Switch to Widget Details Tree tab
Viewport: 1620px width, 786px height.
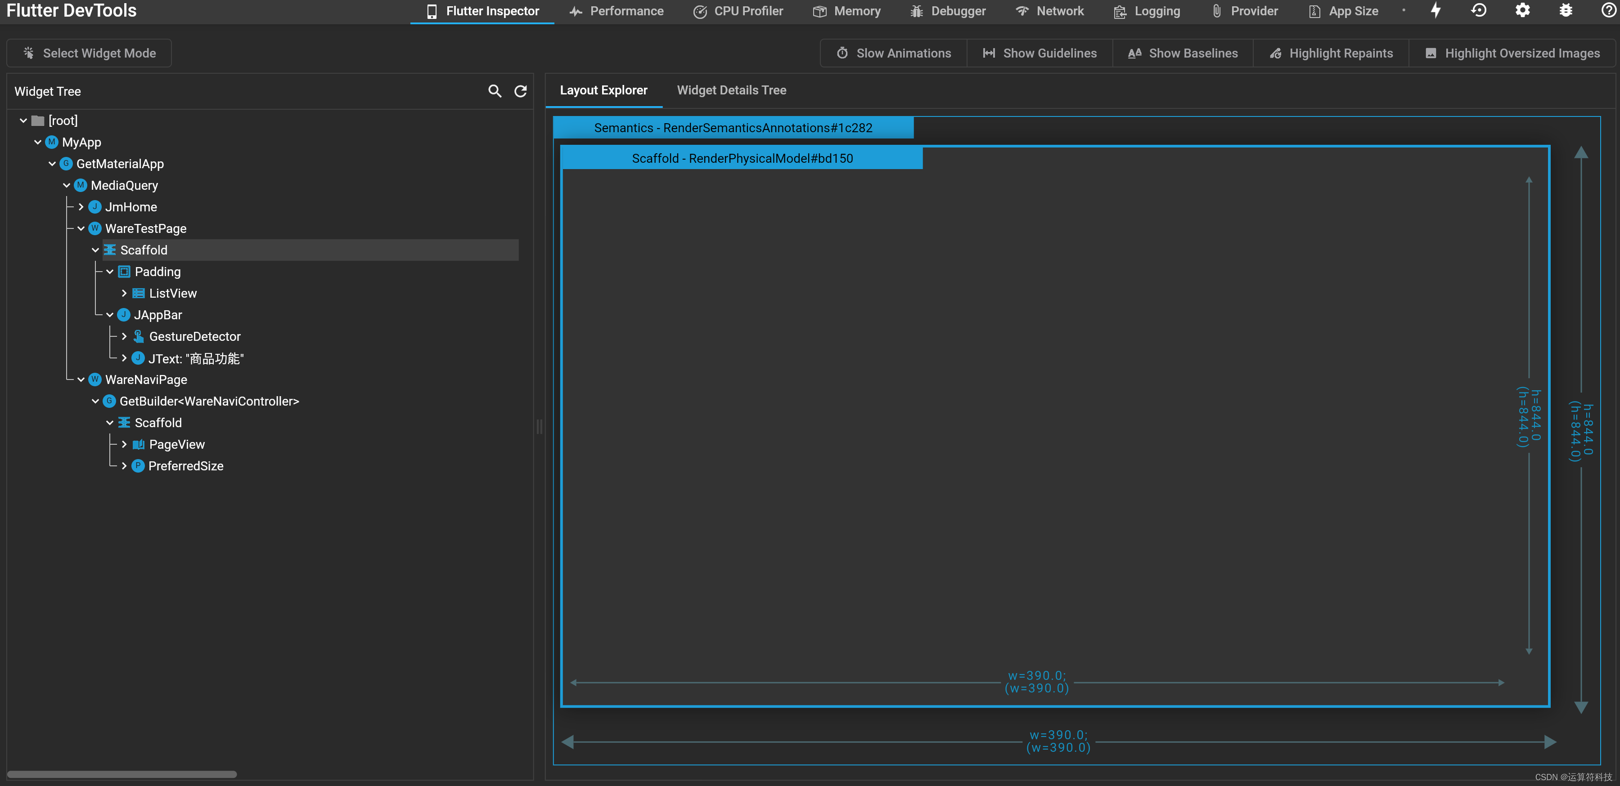pos(731,90)
